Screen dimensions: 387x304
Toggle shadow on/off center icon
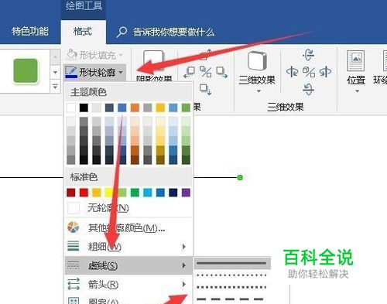point(206,72)
